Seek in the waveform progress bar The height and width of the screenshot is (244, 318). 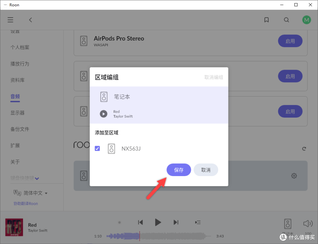tap(159, 236)
